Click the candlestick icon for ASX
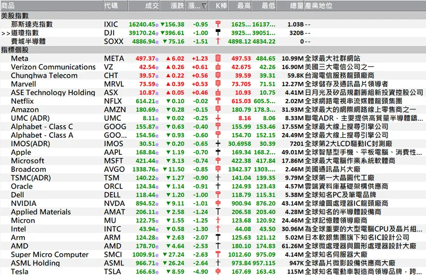 click(x=218, y=93)
